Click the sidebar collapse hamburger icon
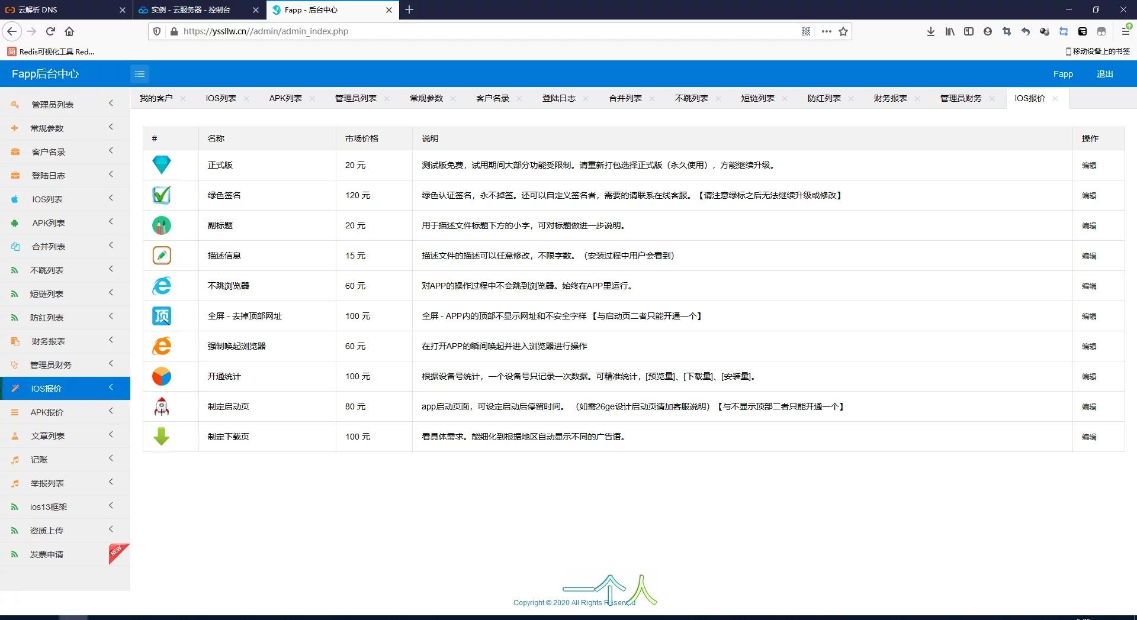Image resolution: width=1137 pixels, height=620 pixels. (140, 74)
